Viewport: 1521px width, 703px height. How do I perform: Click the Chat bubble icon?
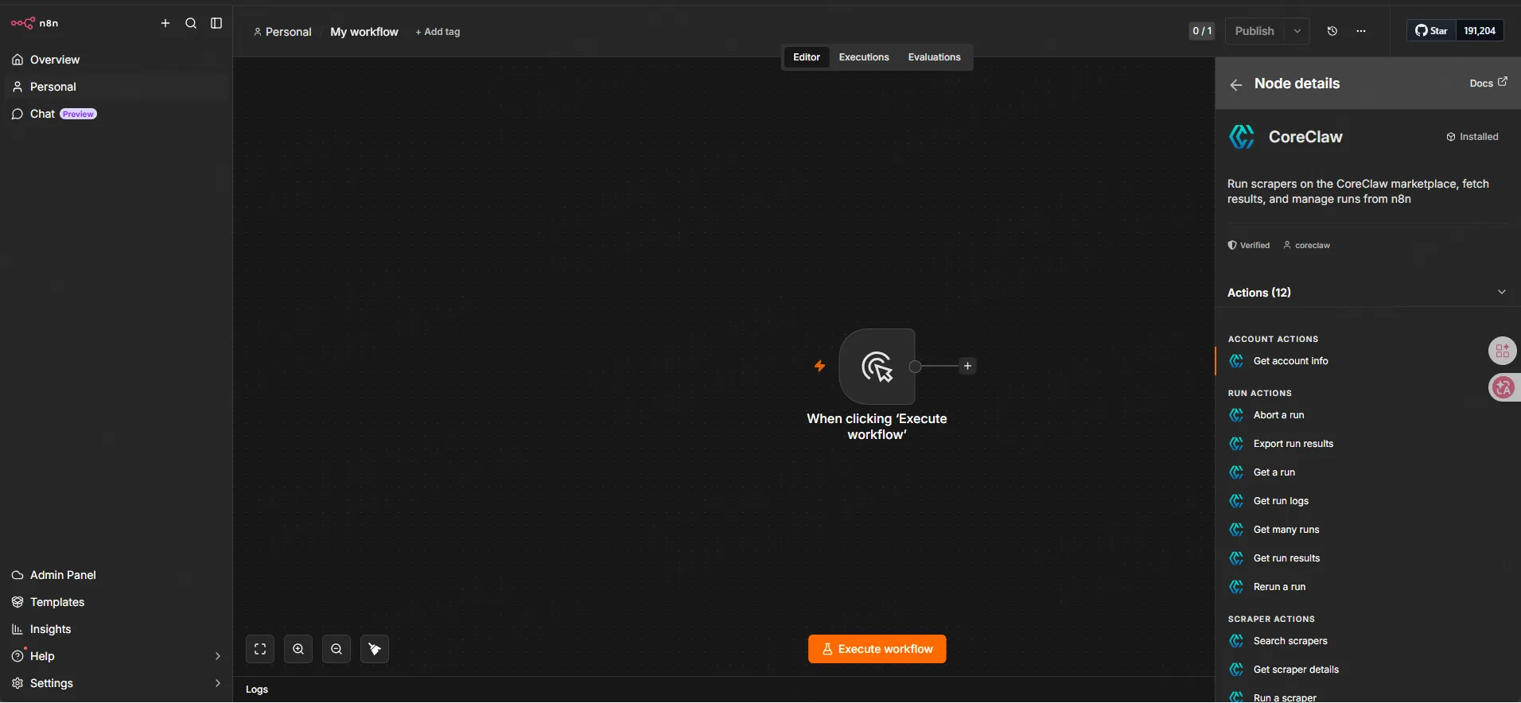tap(18, 114)
